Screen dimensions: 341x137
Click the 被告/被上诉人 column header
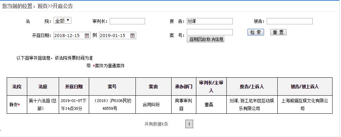tap(305, 87)
